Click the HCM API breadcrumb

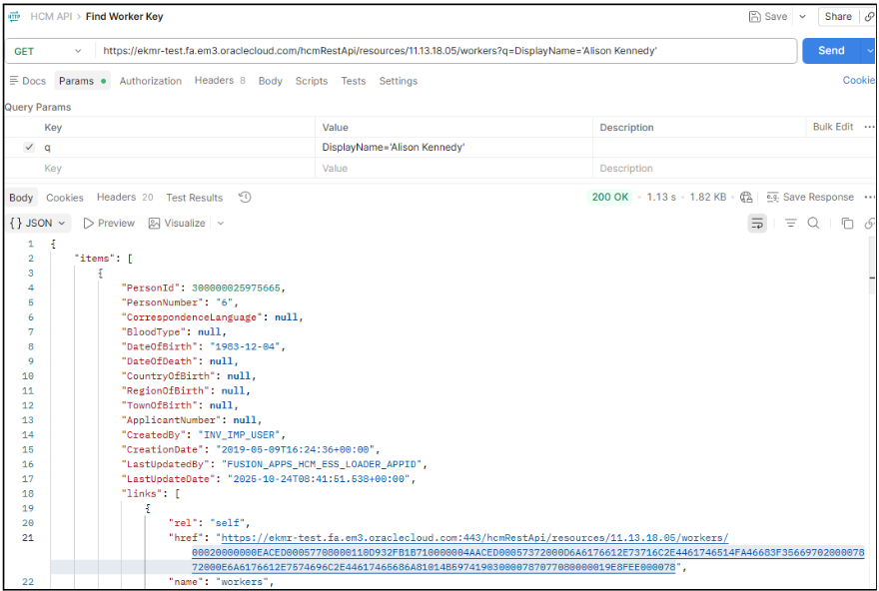(51, 16)
